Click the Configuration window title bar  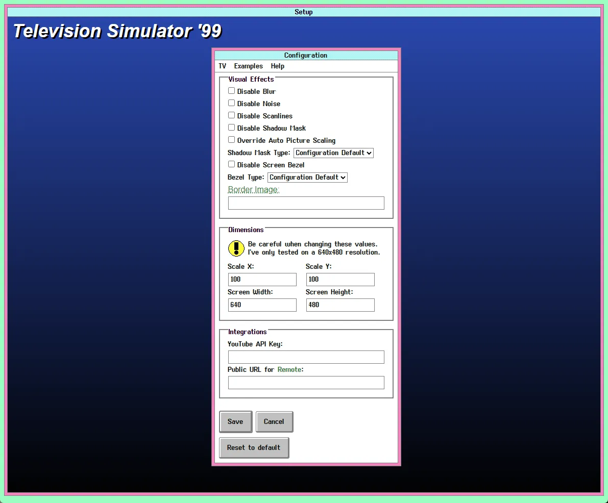coord(306,56)
